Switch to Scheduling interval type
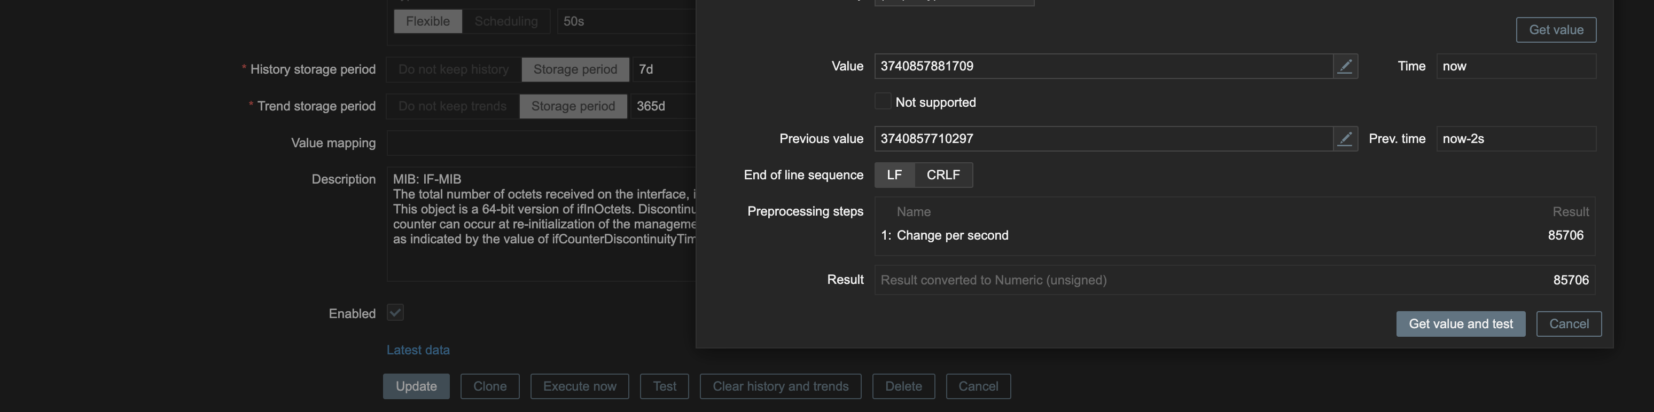The width and height of the screenshot is (1654, 412). coord(506,21)
